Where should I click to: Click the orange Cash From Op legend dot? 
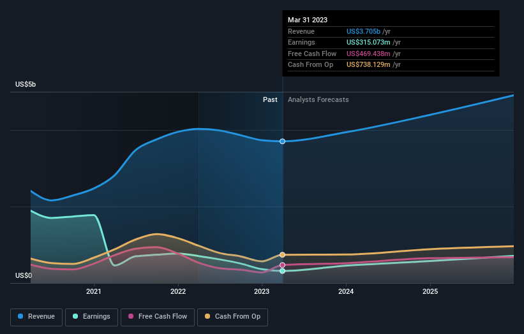207,316
